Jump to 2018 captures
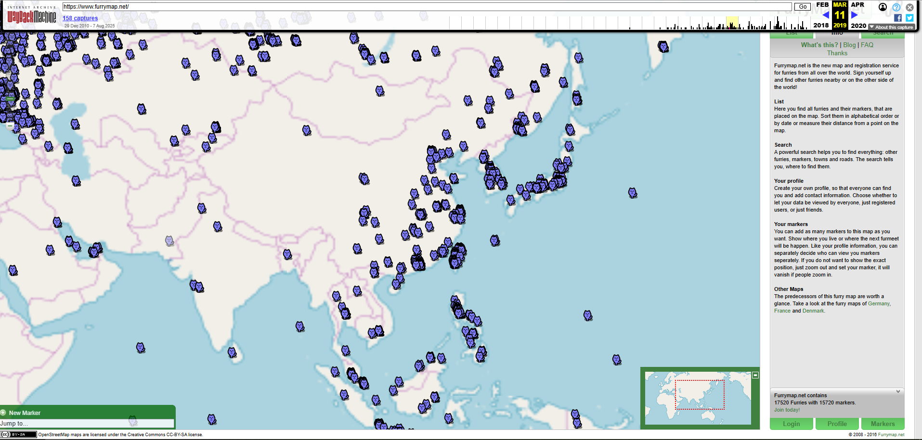The image size is (922, 440). pos(821,25)
